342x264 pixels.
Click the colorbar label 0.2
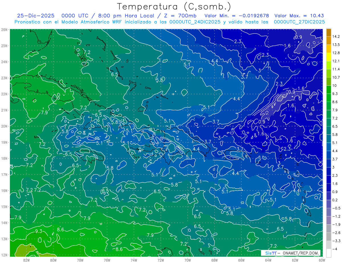click(335, 200)
